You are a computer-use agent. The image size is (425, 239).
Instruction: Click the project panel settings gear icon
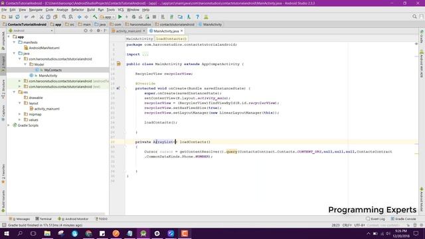[98, 31]
